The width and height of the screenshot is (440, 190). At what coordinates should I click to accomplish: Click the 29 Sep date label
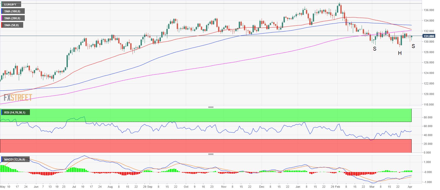[148, 187]
